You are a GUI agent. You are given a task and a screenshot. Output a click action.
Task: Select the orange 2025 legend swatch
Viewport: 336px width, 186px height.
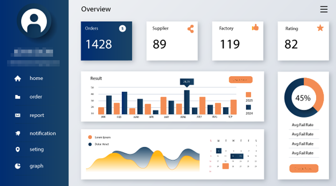[x=248, y=95]
